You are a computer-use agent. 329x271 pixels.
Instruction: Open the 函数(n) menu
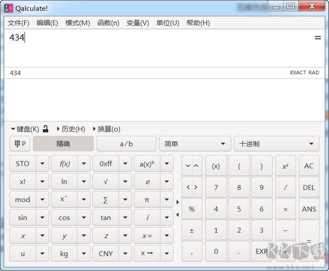tap(108, 23)
